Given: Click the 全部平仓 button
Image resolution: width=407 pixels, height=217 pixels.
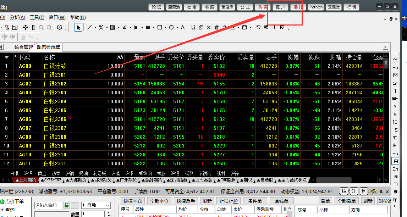Looking at the screenshot, I should tap(159, 201).
